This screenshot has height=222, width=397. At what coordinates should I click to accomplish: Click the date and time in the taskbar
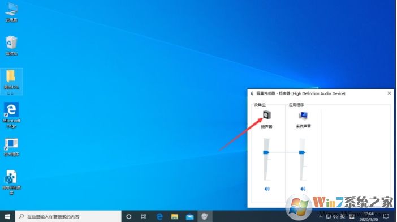[368, 217]
